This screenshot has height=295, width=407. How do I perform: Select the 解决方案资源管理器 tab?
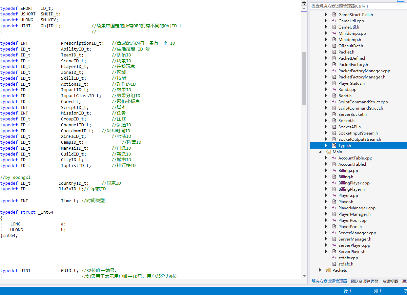coord(329,281)
